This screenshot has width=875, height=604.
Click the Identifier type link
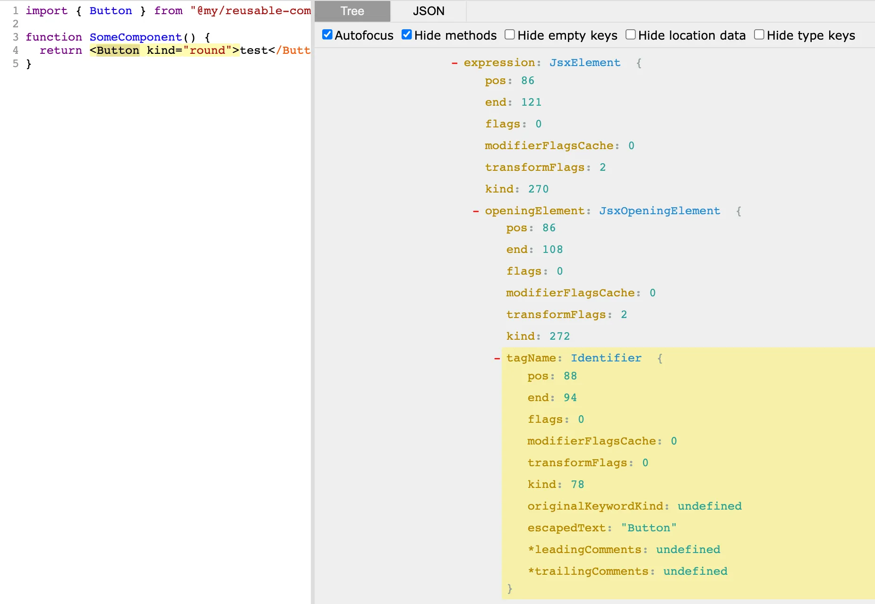point(606,358)
